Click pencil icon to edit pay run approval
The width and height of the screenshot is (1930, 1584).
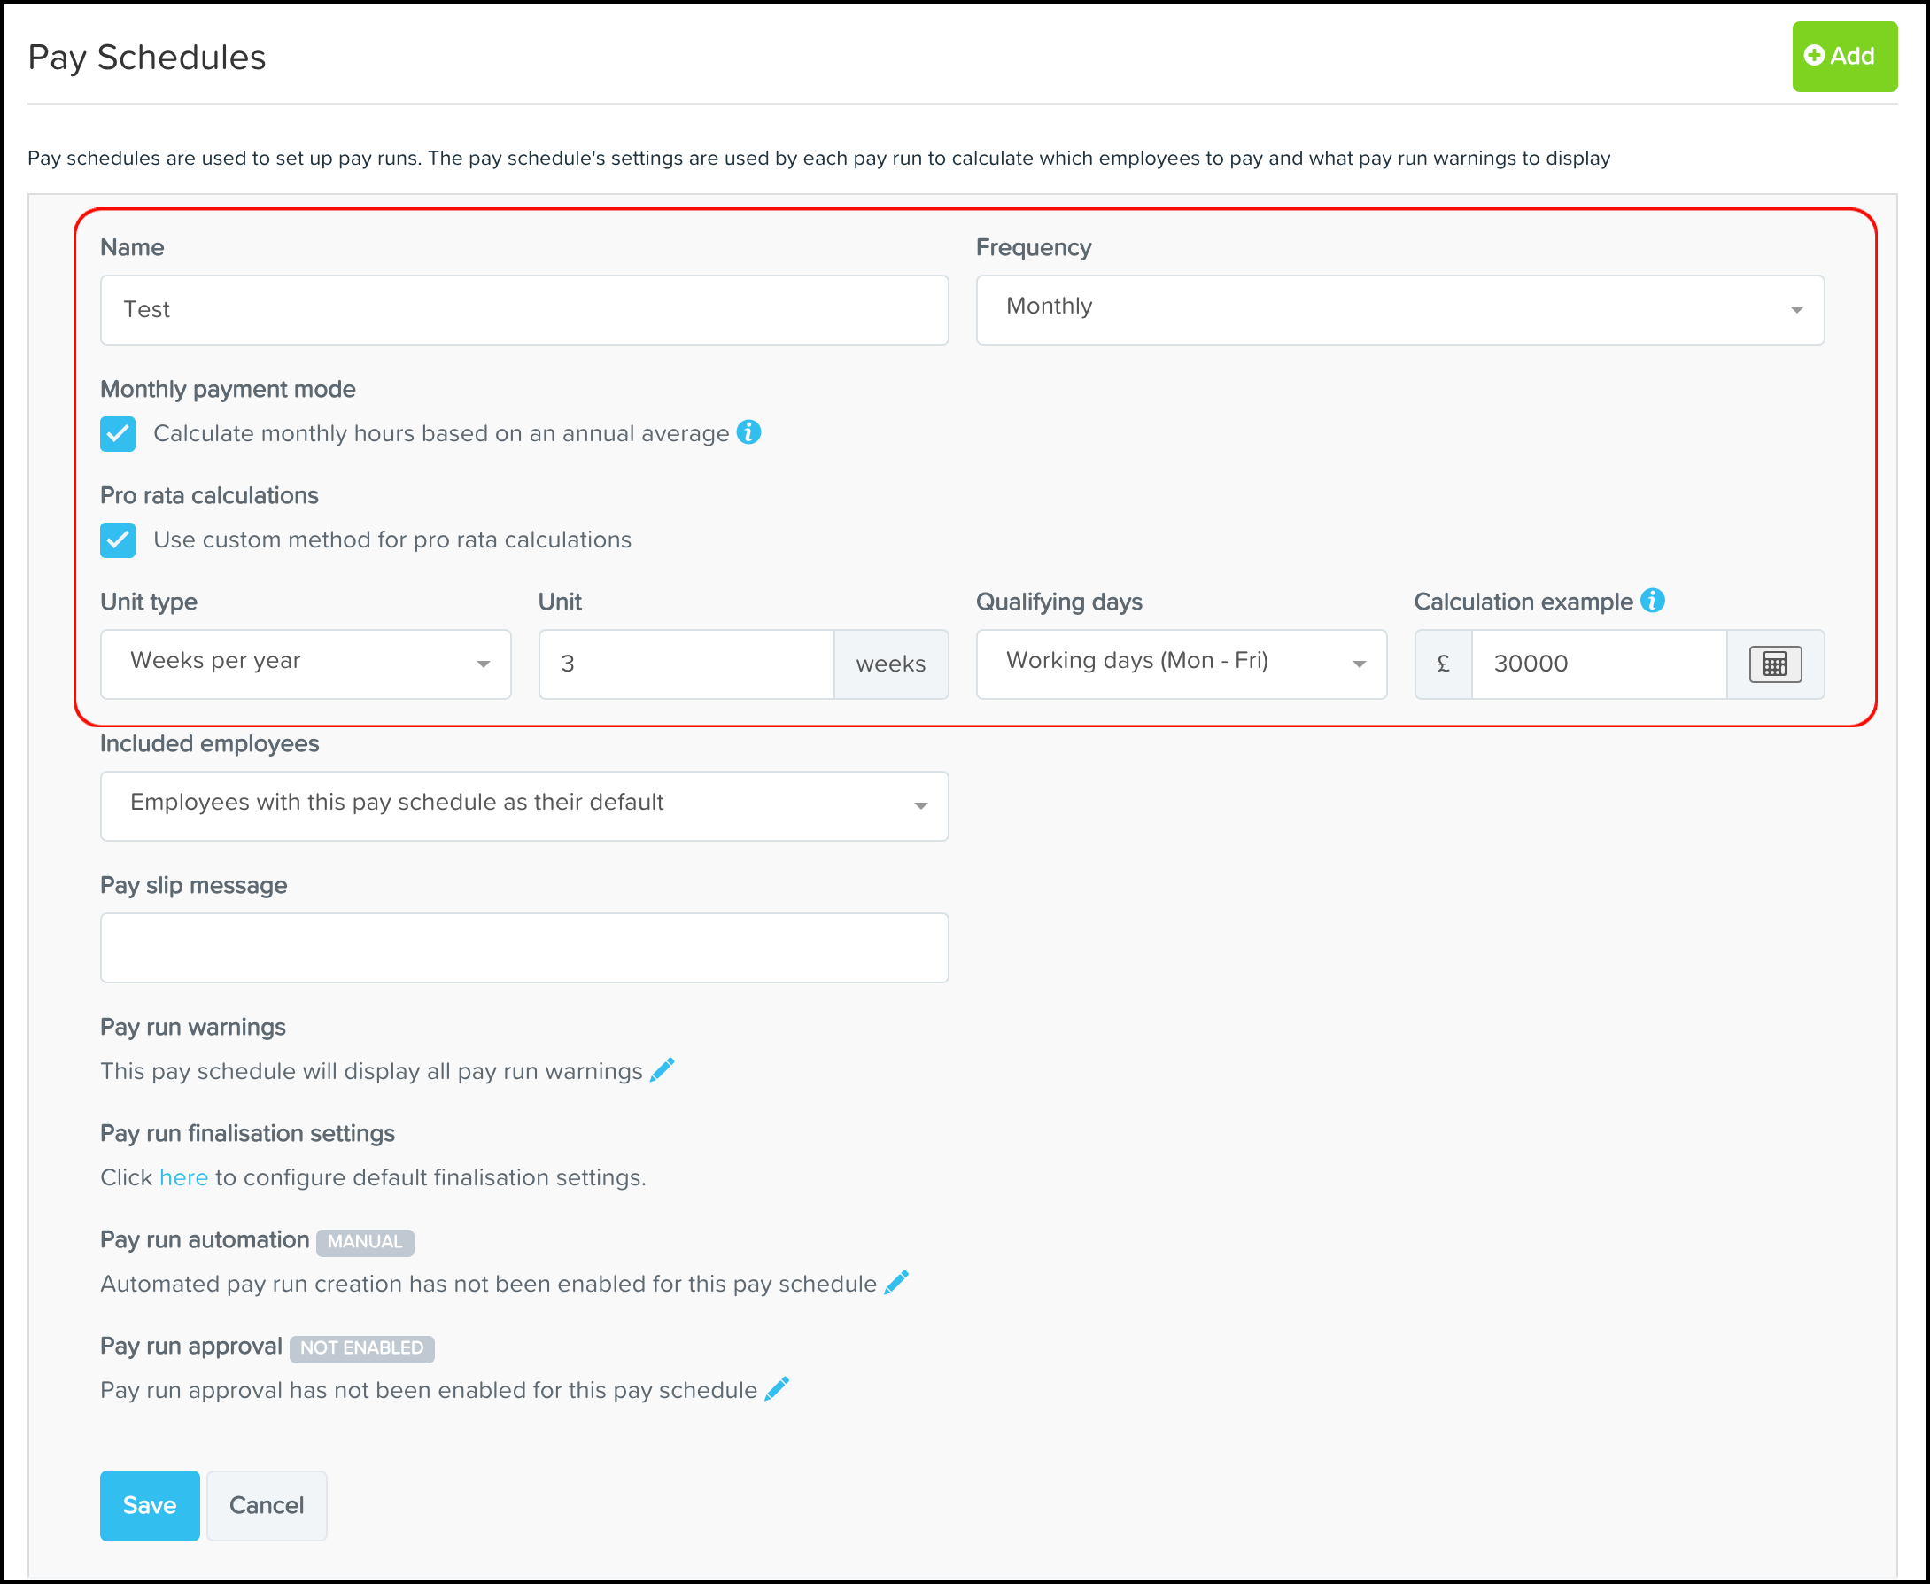coord(777,1389)
